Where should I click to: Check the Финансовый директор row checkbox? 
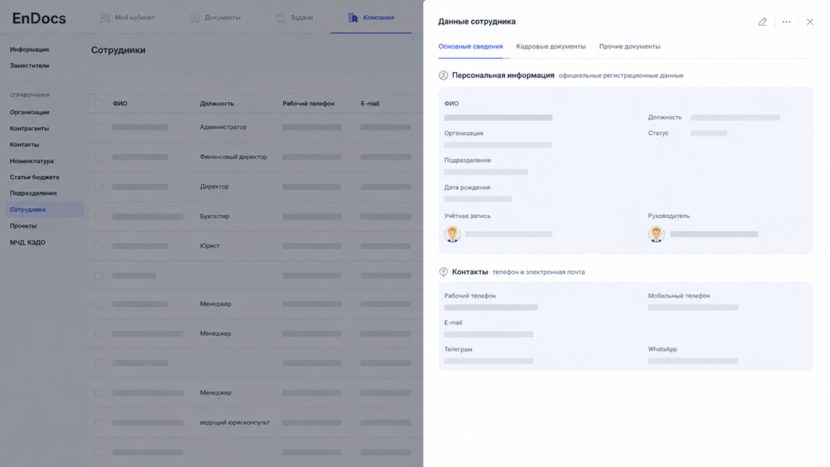99,157
